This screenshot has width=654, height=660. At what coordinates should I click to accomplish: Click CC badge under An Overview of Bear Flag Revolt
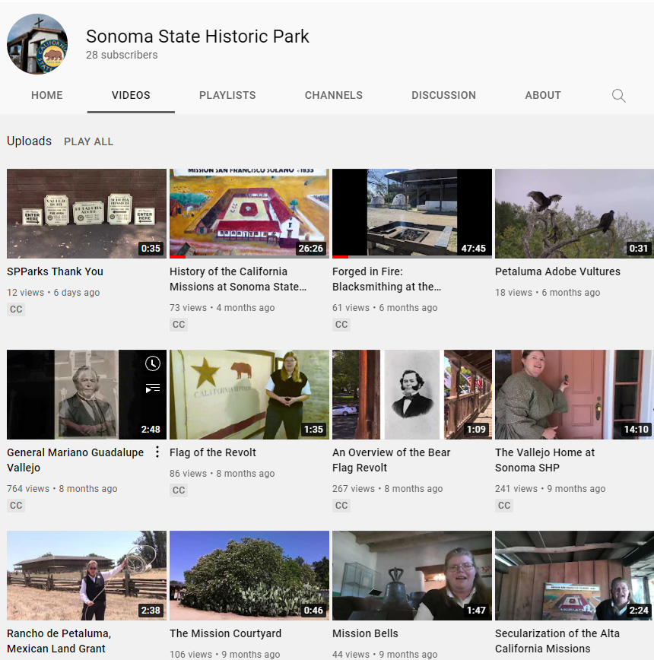pyautogui.click(x=341, y=505)
